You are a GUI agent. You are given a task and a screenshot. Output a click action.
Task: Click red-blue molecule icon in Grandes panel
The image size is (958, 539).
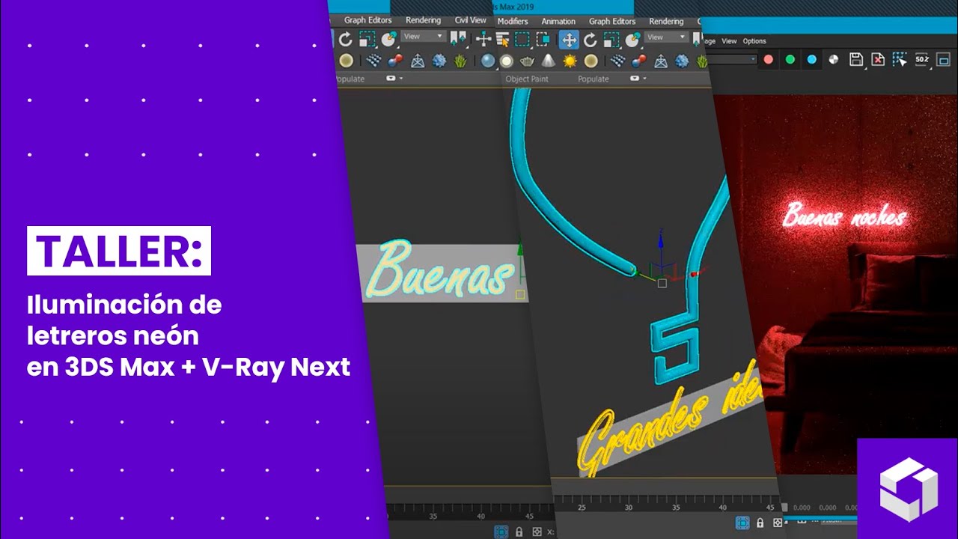pyautogui.click(x=639, y=61)
